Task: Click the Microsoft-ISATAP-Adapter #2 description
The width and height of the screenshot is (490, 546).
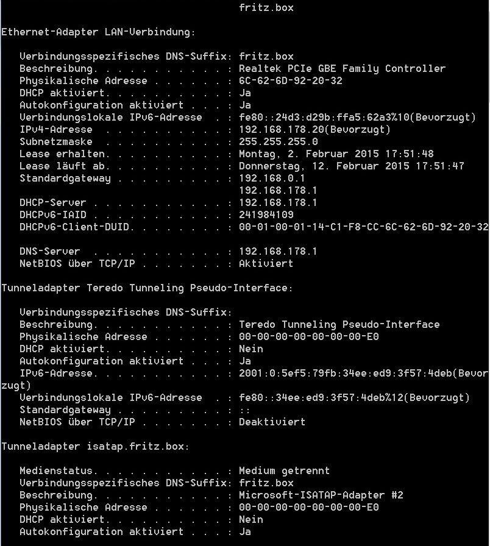Action: pos(321,495)
